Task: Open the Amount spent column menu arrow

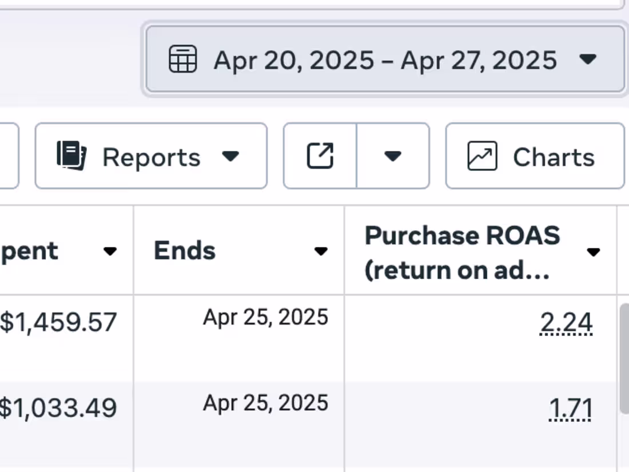Action: click(x=110, y=251)
